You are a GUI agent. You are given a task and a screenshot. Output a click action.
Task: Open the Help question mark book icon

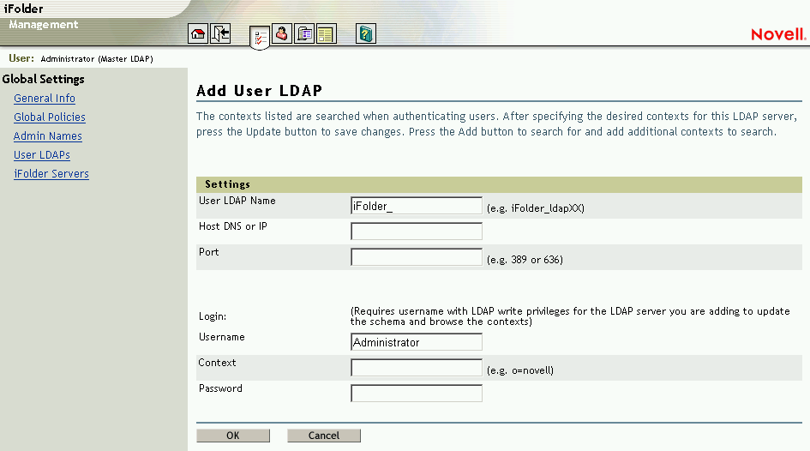coord(366,34)
